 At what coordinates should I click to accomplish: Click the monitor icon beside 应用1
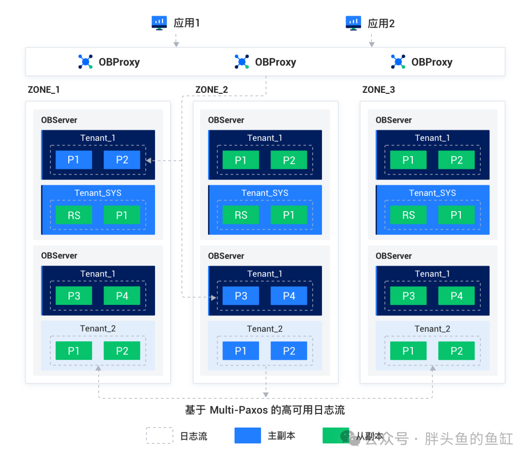coord(159,23)
